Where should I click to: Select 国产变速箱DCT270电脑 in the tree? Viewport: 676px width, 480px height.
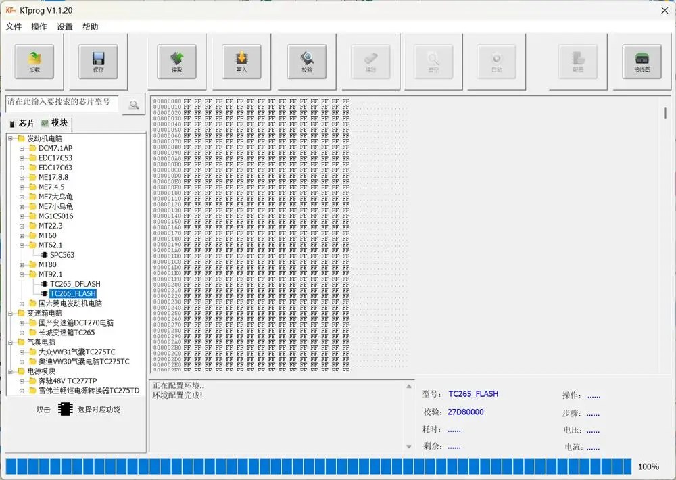[x=76, y=322]
